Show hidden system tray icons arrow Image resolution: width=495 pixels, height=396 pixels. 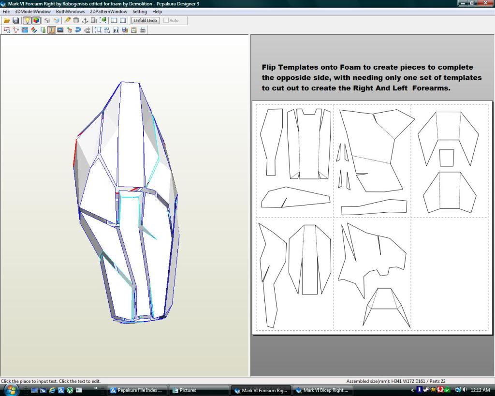point(412,390)
